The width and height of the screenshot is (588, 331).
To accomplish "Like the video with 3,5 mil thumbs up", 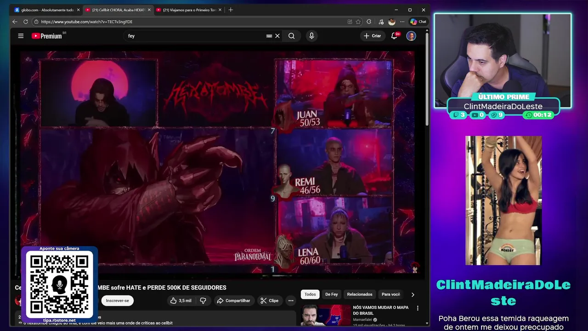I will [181, 301].
